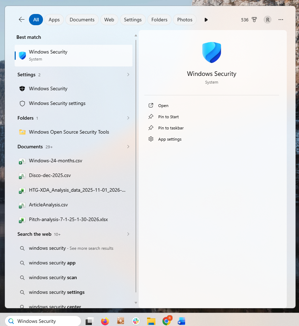Click the pin icon beside Pin to Start
Screen dimensions: 299x326
(151, 116)
